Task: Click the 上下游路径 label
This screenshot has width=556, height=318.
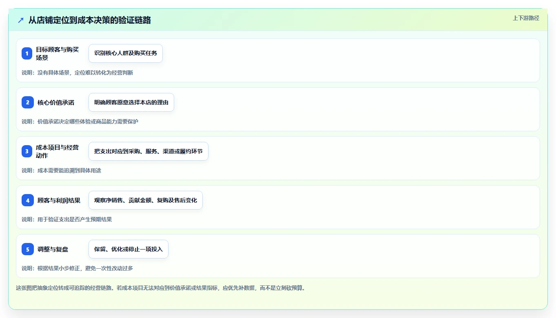Action: [526, 18]
